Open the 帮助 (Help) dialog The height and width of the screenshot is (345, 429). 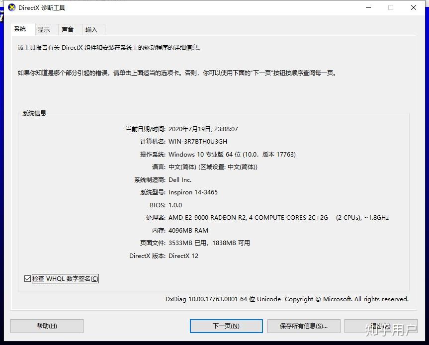pos(46,326)
